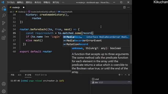The height and width of the screenshot is (94, 168).
Task: Click the suggestion documentation scrollbar
Action: pyautogui.click(x=131, y=49)
